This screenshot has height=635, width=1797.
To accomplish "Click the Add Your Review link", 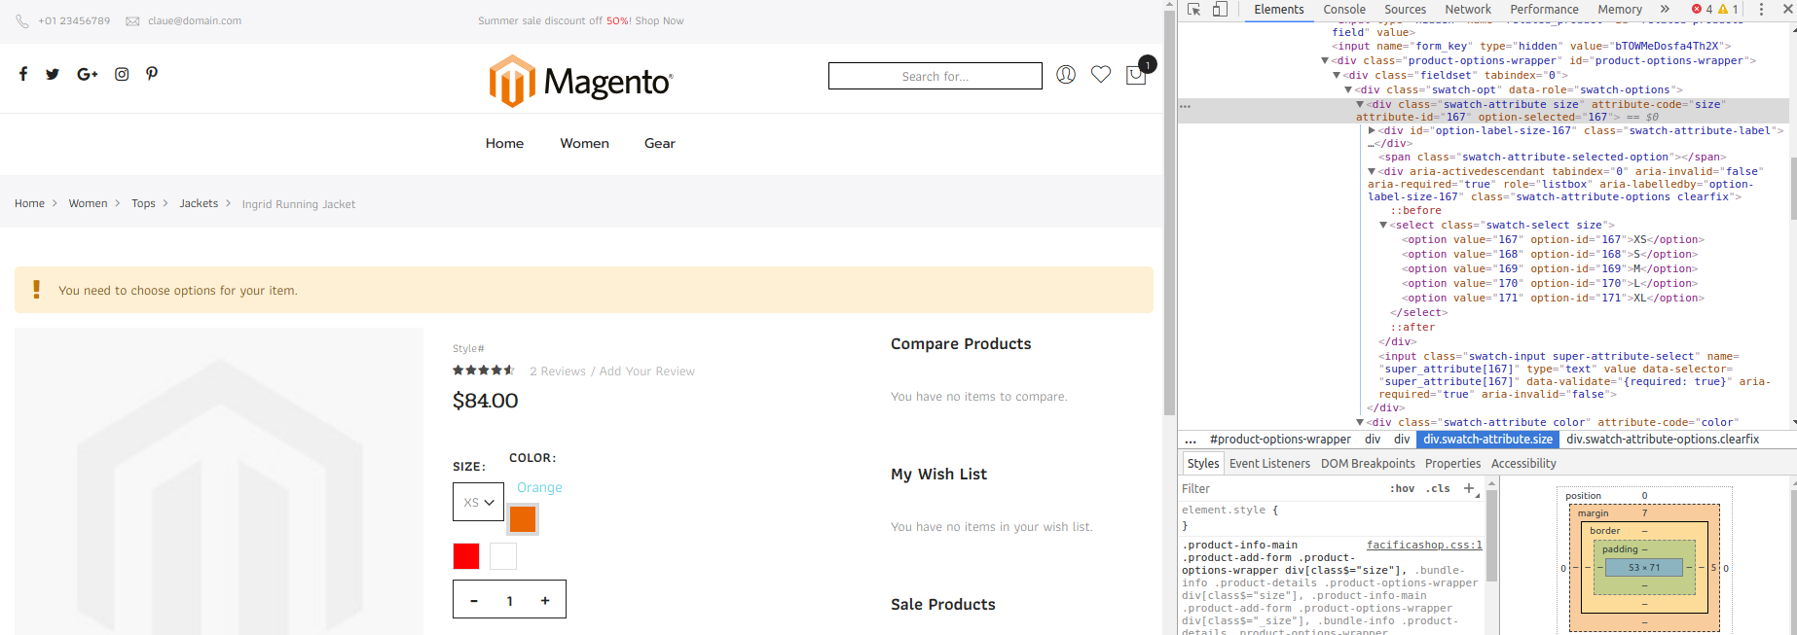I will [x=647, y=371].
